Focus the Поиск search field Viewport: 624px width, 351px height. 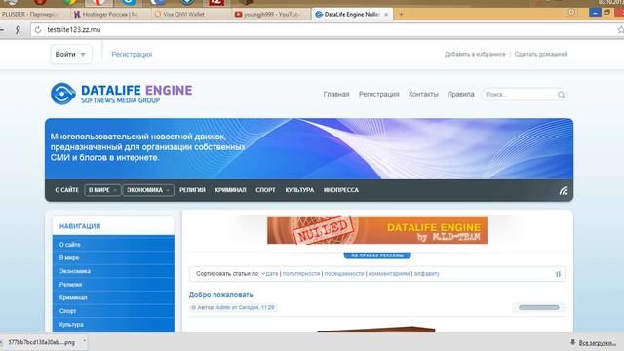click(x=520, y=95)
